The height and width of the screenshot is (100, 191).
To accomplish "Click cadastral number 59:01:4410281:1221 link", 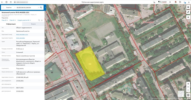I will [22, 35].
